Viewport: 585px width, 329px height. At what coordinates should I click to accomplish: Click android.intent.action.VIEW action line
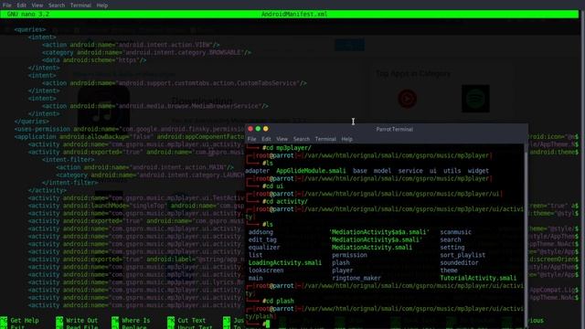[x=131, y=45]
